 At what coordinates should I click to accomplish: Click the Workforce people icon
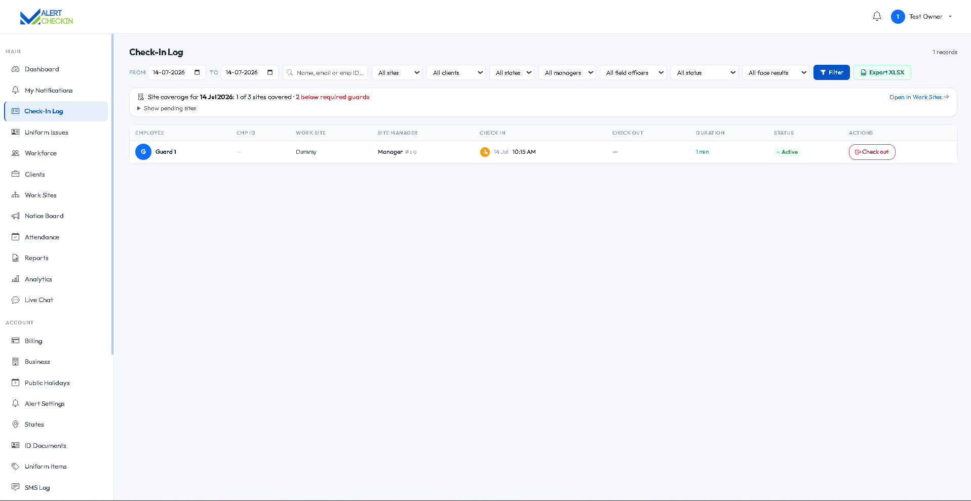pyautogui.click(x=16, y=153)
